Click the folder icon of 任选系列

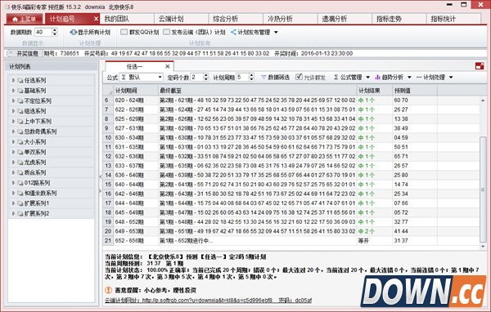click(20, 80)
